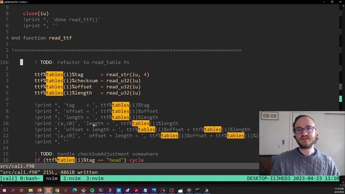Switch to tmux window 2:nvim

[x=72, y=178]
